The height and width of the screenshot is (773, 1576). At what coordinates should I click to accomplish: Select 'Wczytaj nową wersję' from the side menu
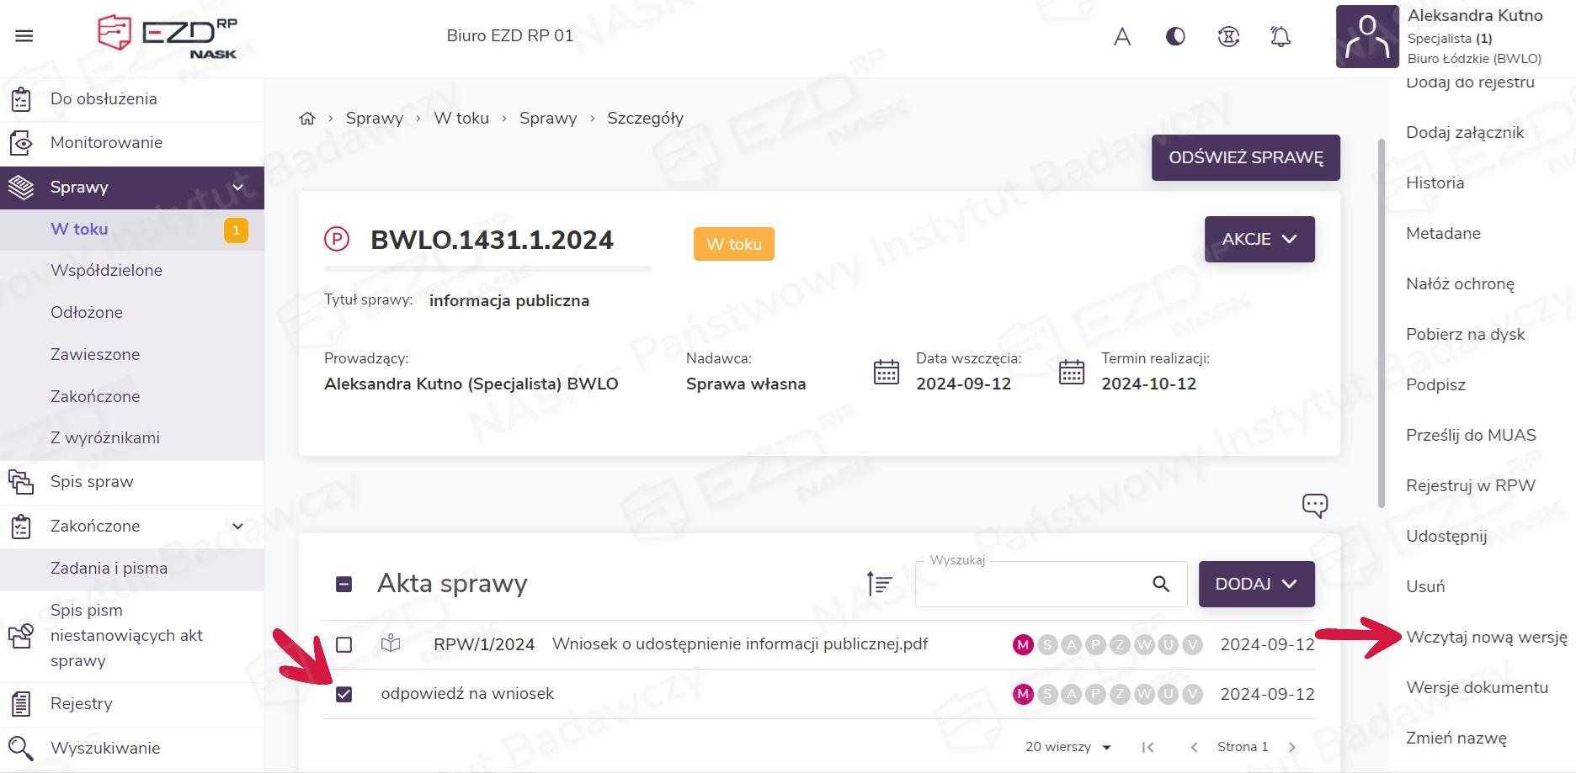click(1486, 637)
